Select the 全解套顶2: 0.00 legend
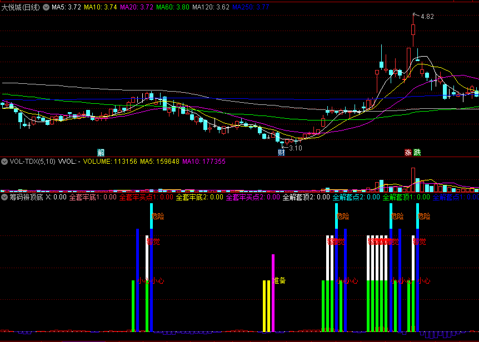479x342 pixels. pos(306,197)
